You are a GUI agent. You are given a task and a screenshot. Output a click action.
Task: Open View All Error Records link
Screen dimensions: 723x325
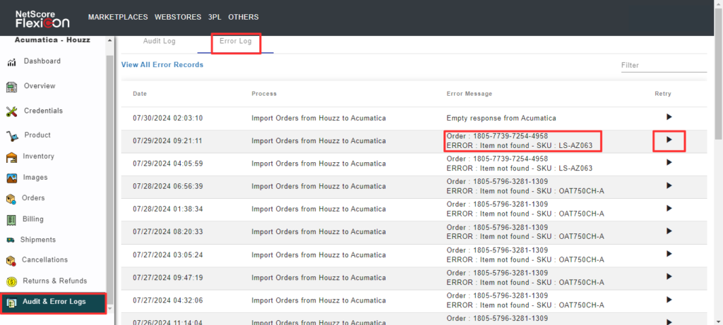(x=162, y=65)
